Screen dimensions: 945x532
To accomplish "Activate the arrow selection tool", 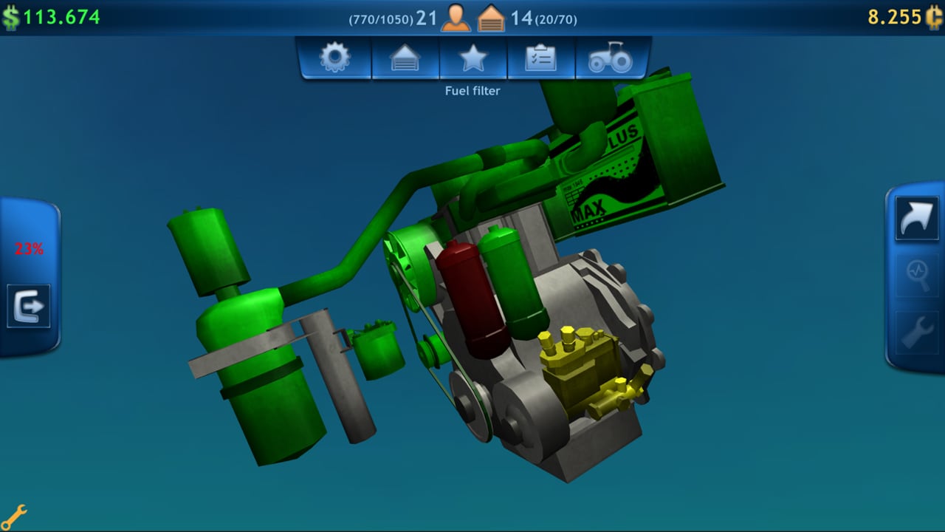I will pyautogui.click(x=915, y=219).
